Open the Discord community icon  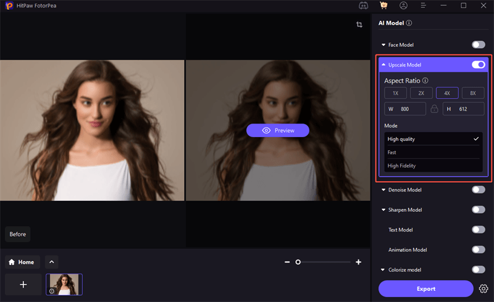pyautogui.click(x=363, y=6)
